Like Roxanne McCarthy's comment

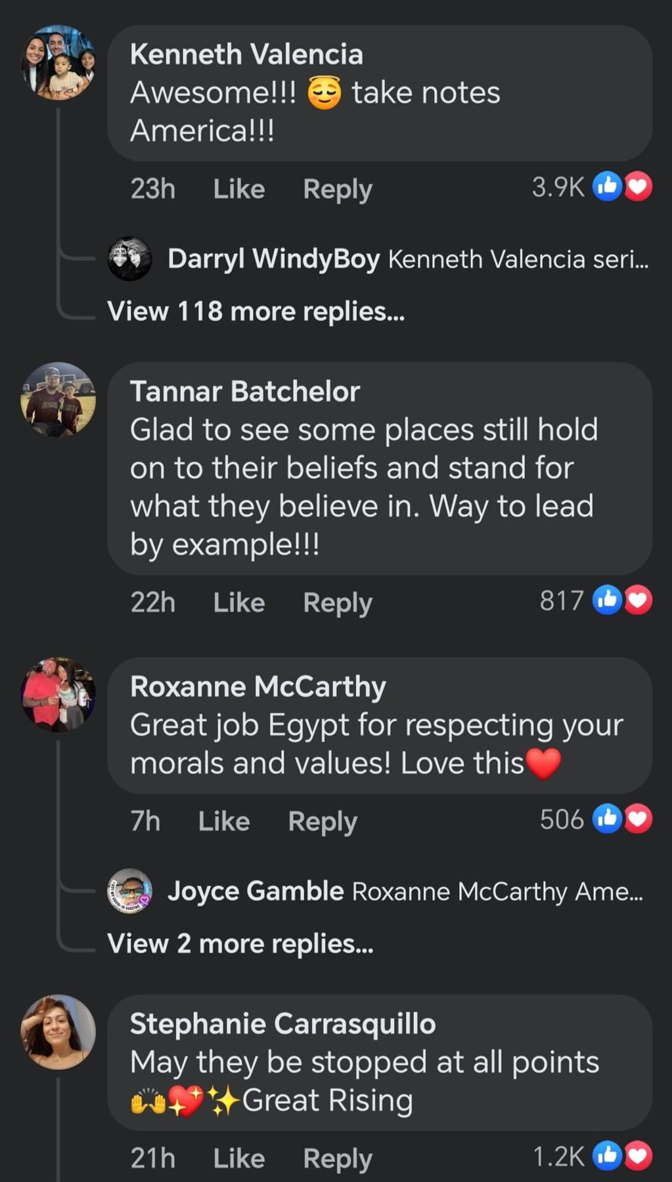pyautogui.click(x=224, y=821)
